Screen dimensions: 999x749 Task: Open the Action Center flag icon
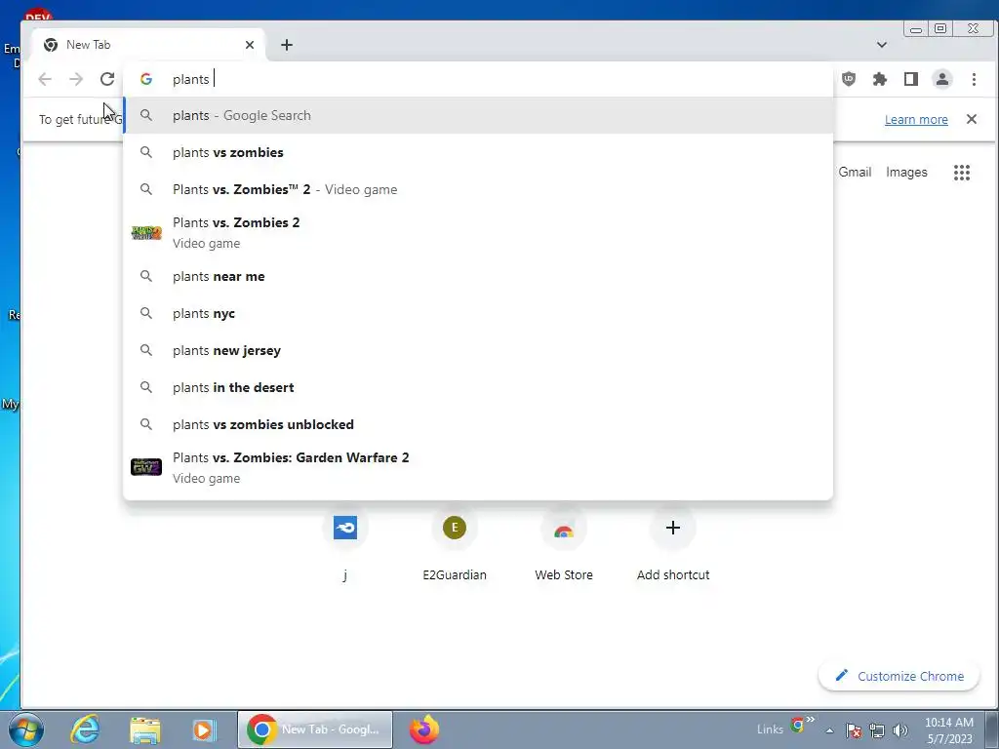[x=853, y=730]
